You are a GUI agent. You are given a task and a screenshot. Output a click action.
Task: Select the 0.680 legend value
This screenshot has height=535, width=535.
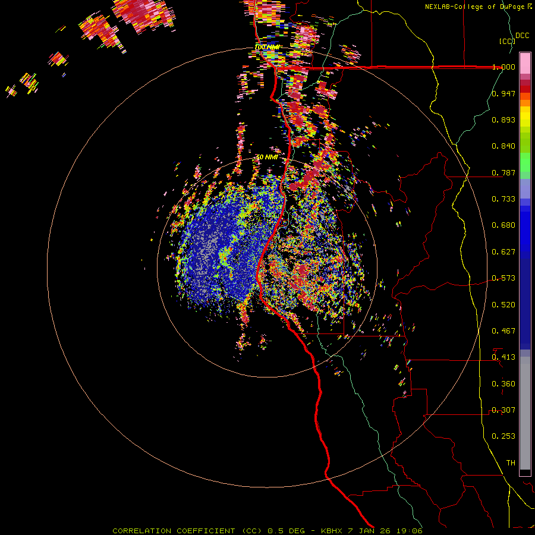[x=503, y=225]
